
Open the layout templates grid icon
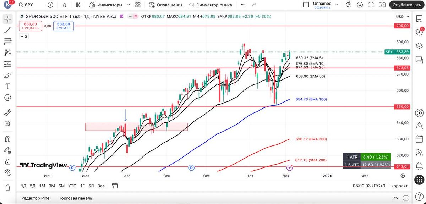pyautogui.click(x=138, y=5)
